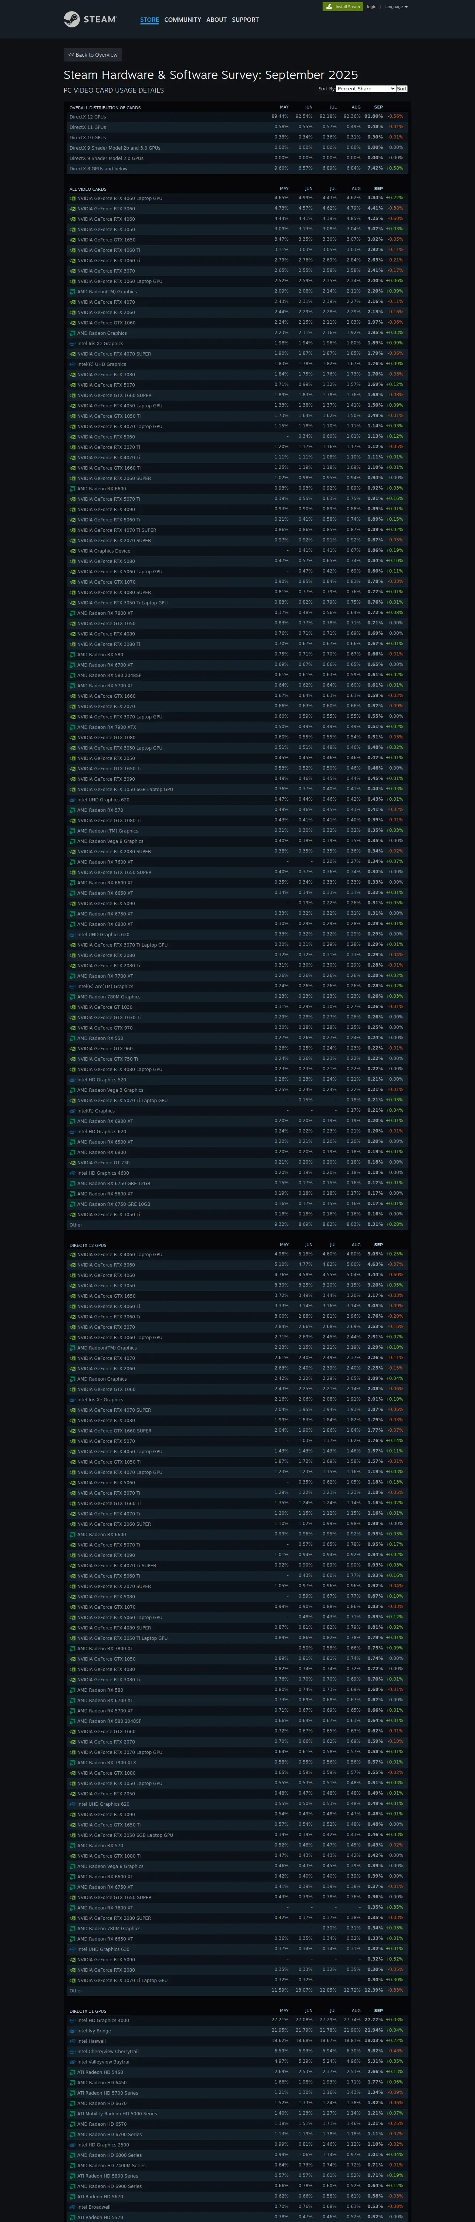
Task: Open the COMMUNITY menu
Action: tap(183, 20)
